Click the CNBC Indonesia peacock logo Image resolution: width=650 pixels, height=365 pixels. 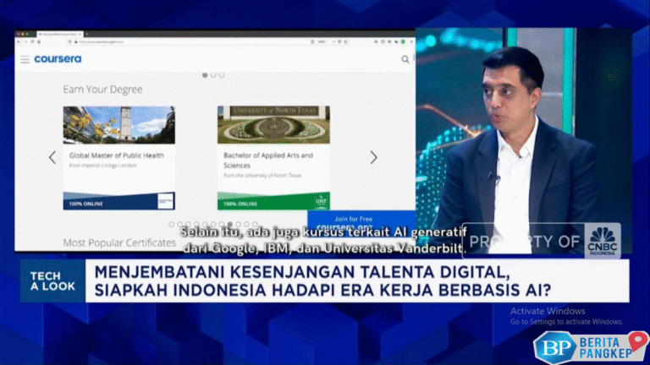coord(603,241)
